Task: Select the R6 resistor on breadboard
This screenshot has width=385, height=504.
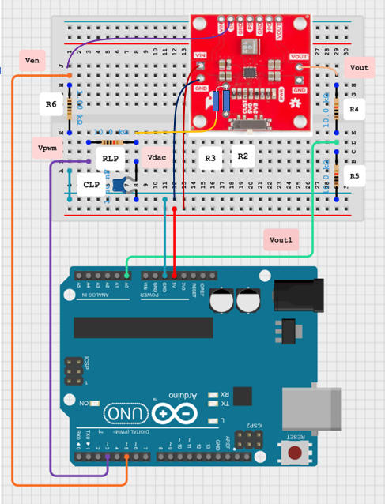Action: tap(70, 109)
